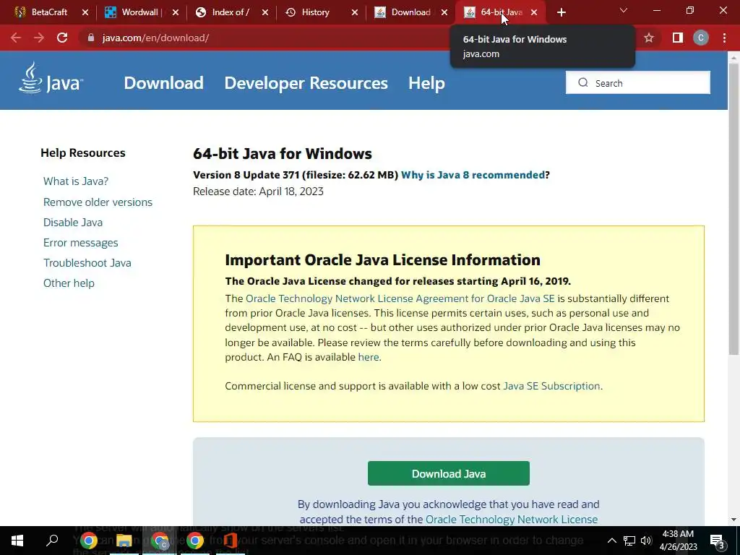
Task: Open the tab search chevron
Action: pos(624,10)
